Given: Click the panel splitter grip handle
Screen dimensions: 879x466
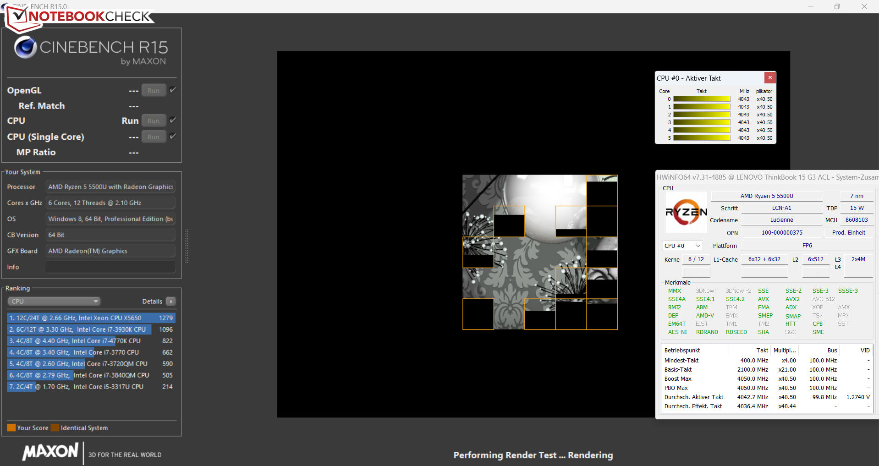Looking at the screenshot, I should [187, 246].
